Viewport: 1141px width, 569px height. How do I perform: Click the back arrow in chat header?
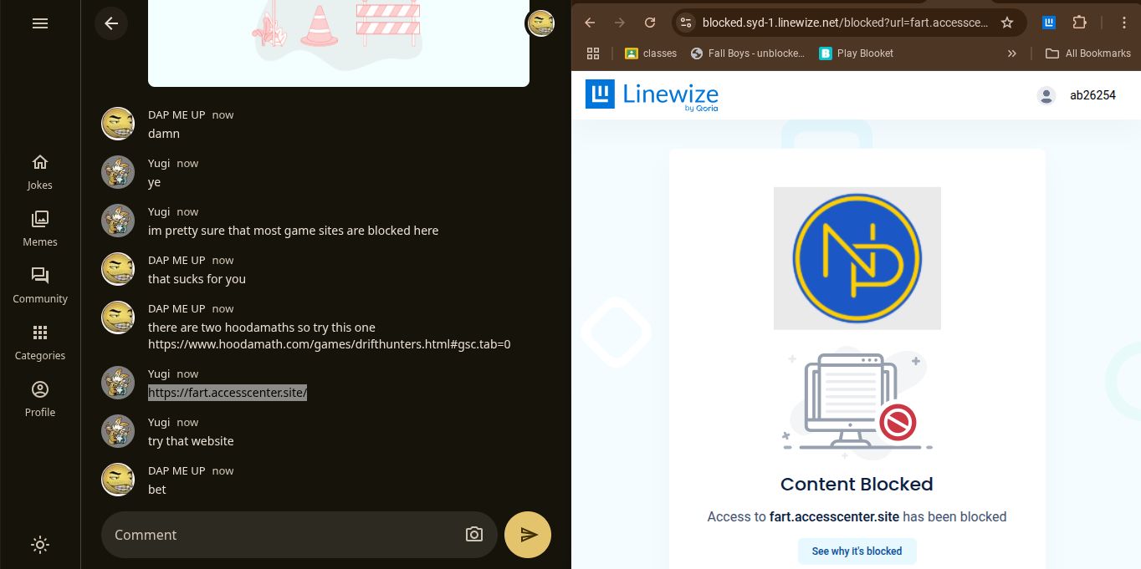click(111, 23)
